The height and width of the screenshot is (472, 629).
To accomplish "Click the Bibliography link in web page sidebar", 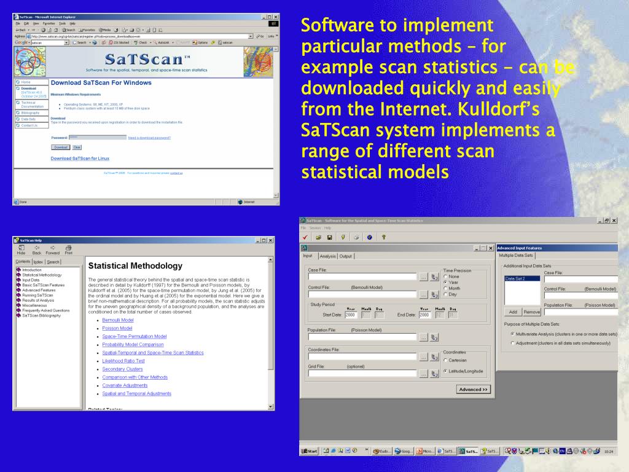I will click(x=30, y=113).
